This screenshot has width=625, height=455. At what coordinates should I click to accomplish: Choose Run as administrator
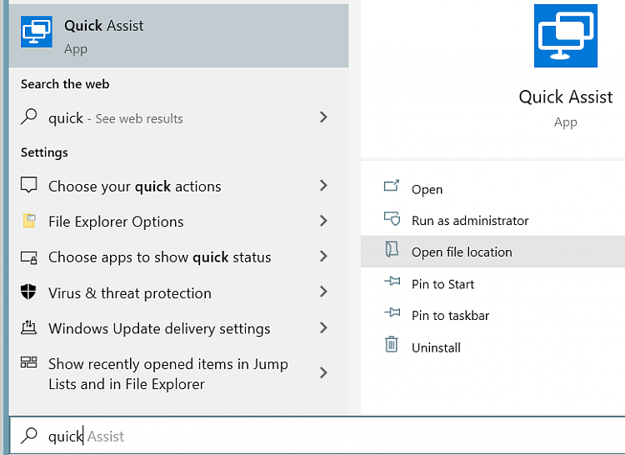tap(492, 220)
